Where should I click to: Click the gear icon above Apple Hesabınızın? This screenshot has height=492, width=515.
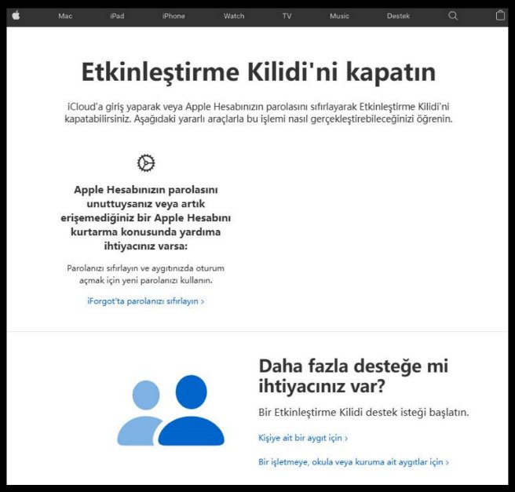pyautogui.click(x=146, y=162)
